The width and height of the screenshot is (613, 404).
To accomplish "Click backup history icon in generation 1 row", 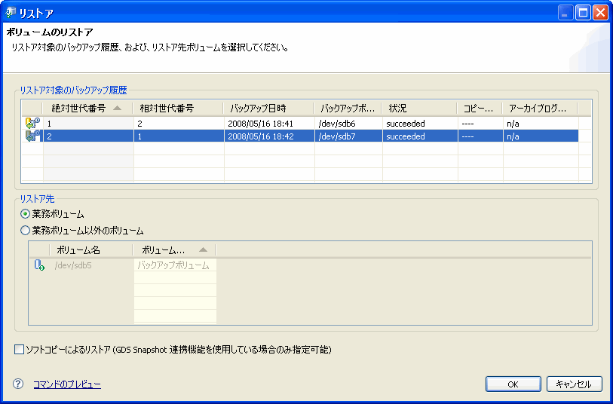I will click(x=33, y=123).
